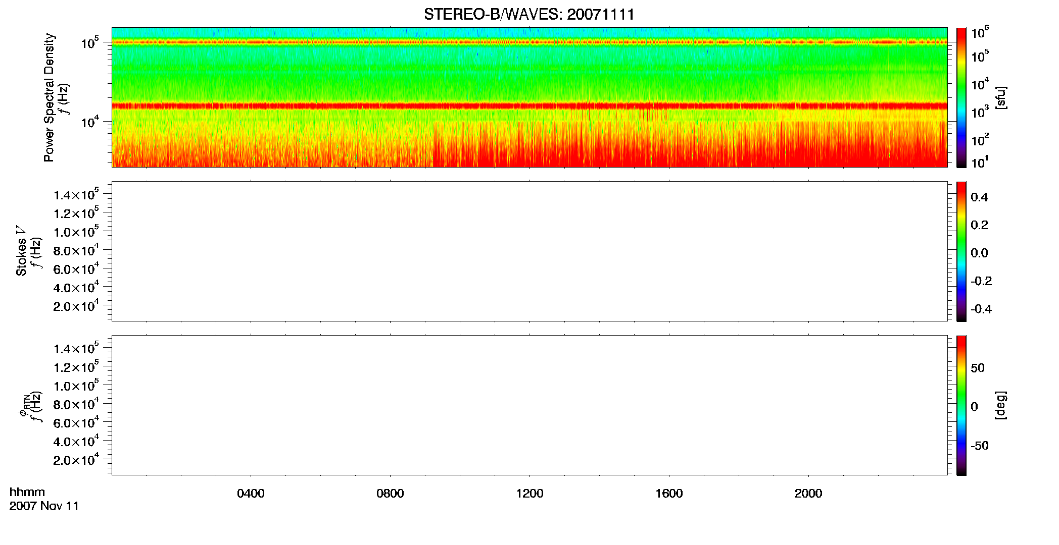Click the 1.4×10^5 tick on the Stokes axis
The height and width of the screenshot is (545, 1059).
point(76,194)
